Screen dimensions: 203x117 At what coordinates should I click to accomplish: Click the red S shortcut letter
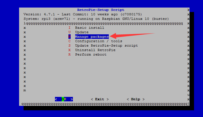(70, 46)
